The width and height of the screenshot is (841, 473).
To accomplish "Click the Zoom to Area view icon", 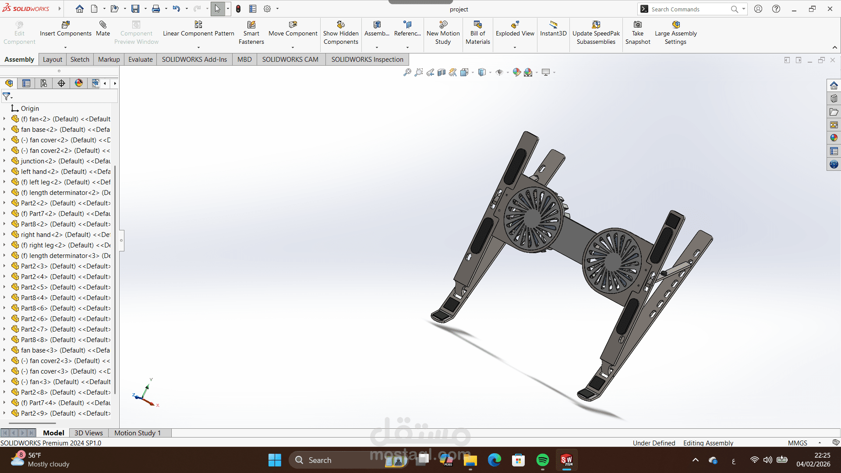I will 419,72.
